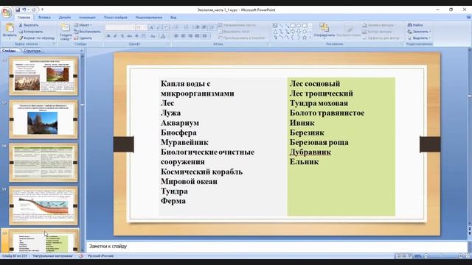This screenshot has height=265, width=472.
Task: Apply numbered list
Action: tap(187, 28)
